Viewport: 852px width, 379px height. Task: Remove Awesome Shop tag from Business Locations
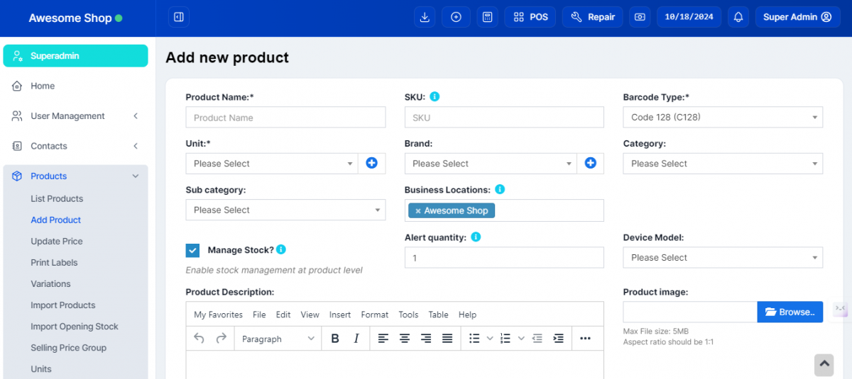click(418, 211)
